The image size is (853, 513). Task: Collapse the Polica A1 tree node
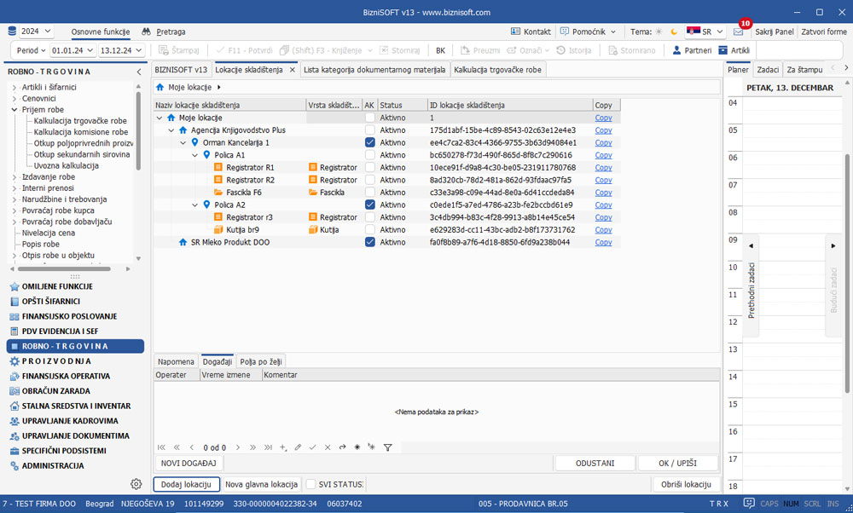click(x=195, y=155)
